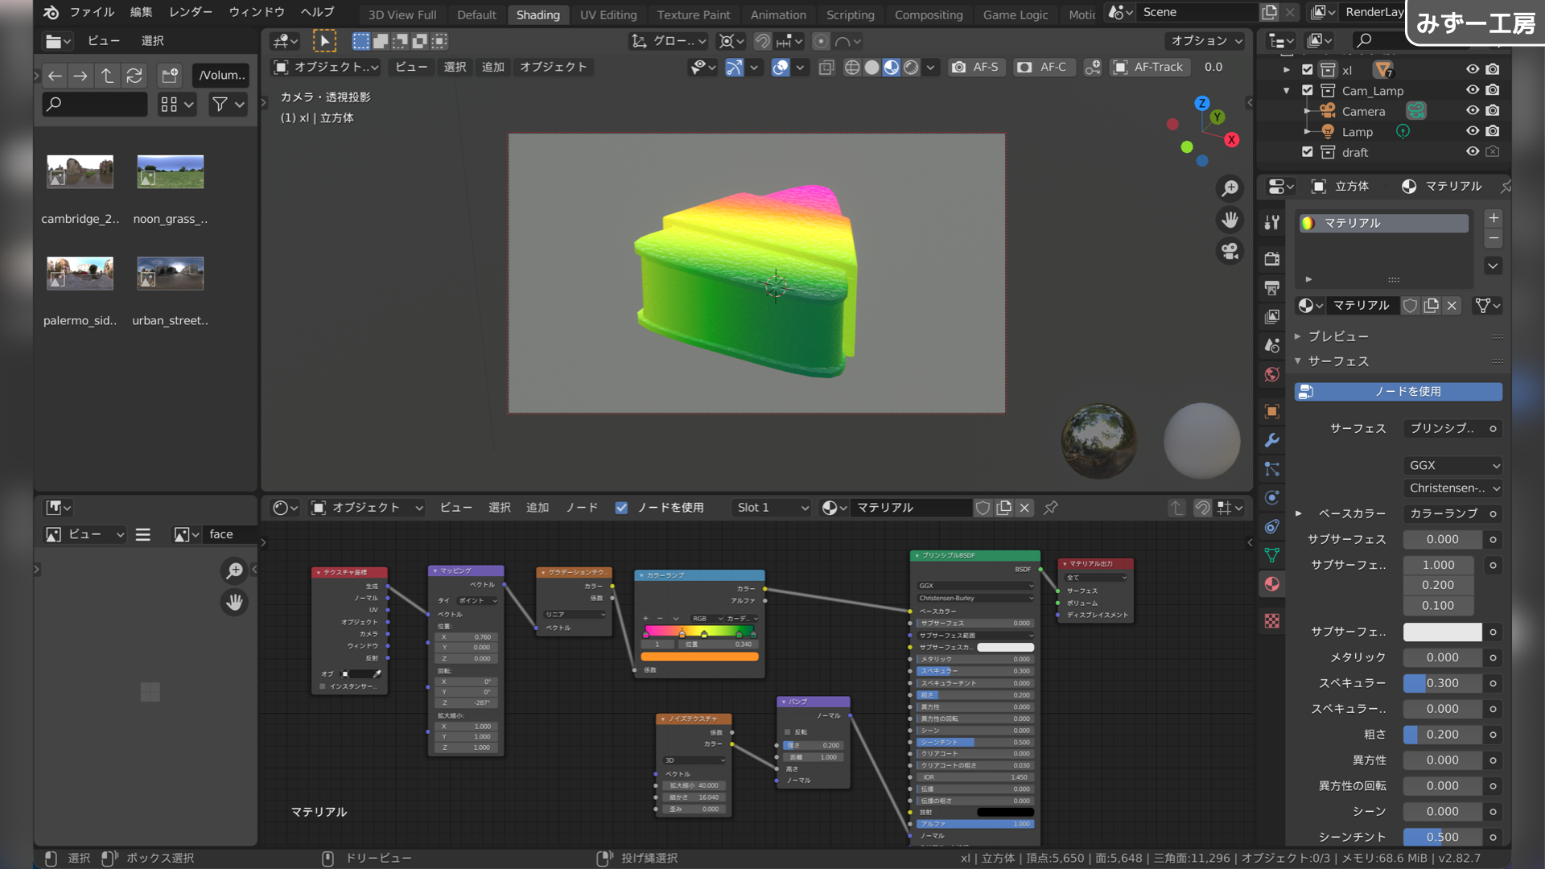Unlink the material in node editor header
The height and width of the screenshot is (869, 1545).
pos(1024,508)
